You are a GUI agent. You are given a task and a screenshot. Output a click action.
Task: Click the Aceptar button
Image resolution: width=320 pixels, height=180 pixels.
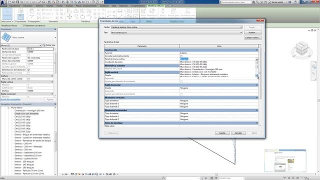pyautogui.click(x=222, y=133)
